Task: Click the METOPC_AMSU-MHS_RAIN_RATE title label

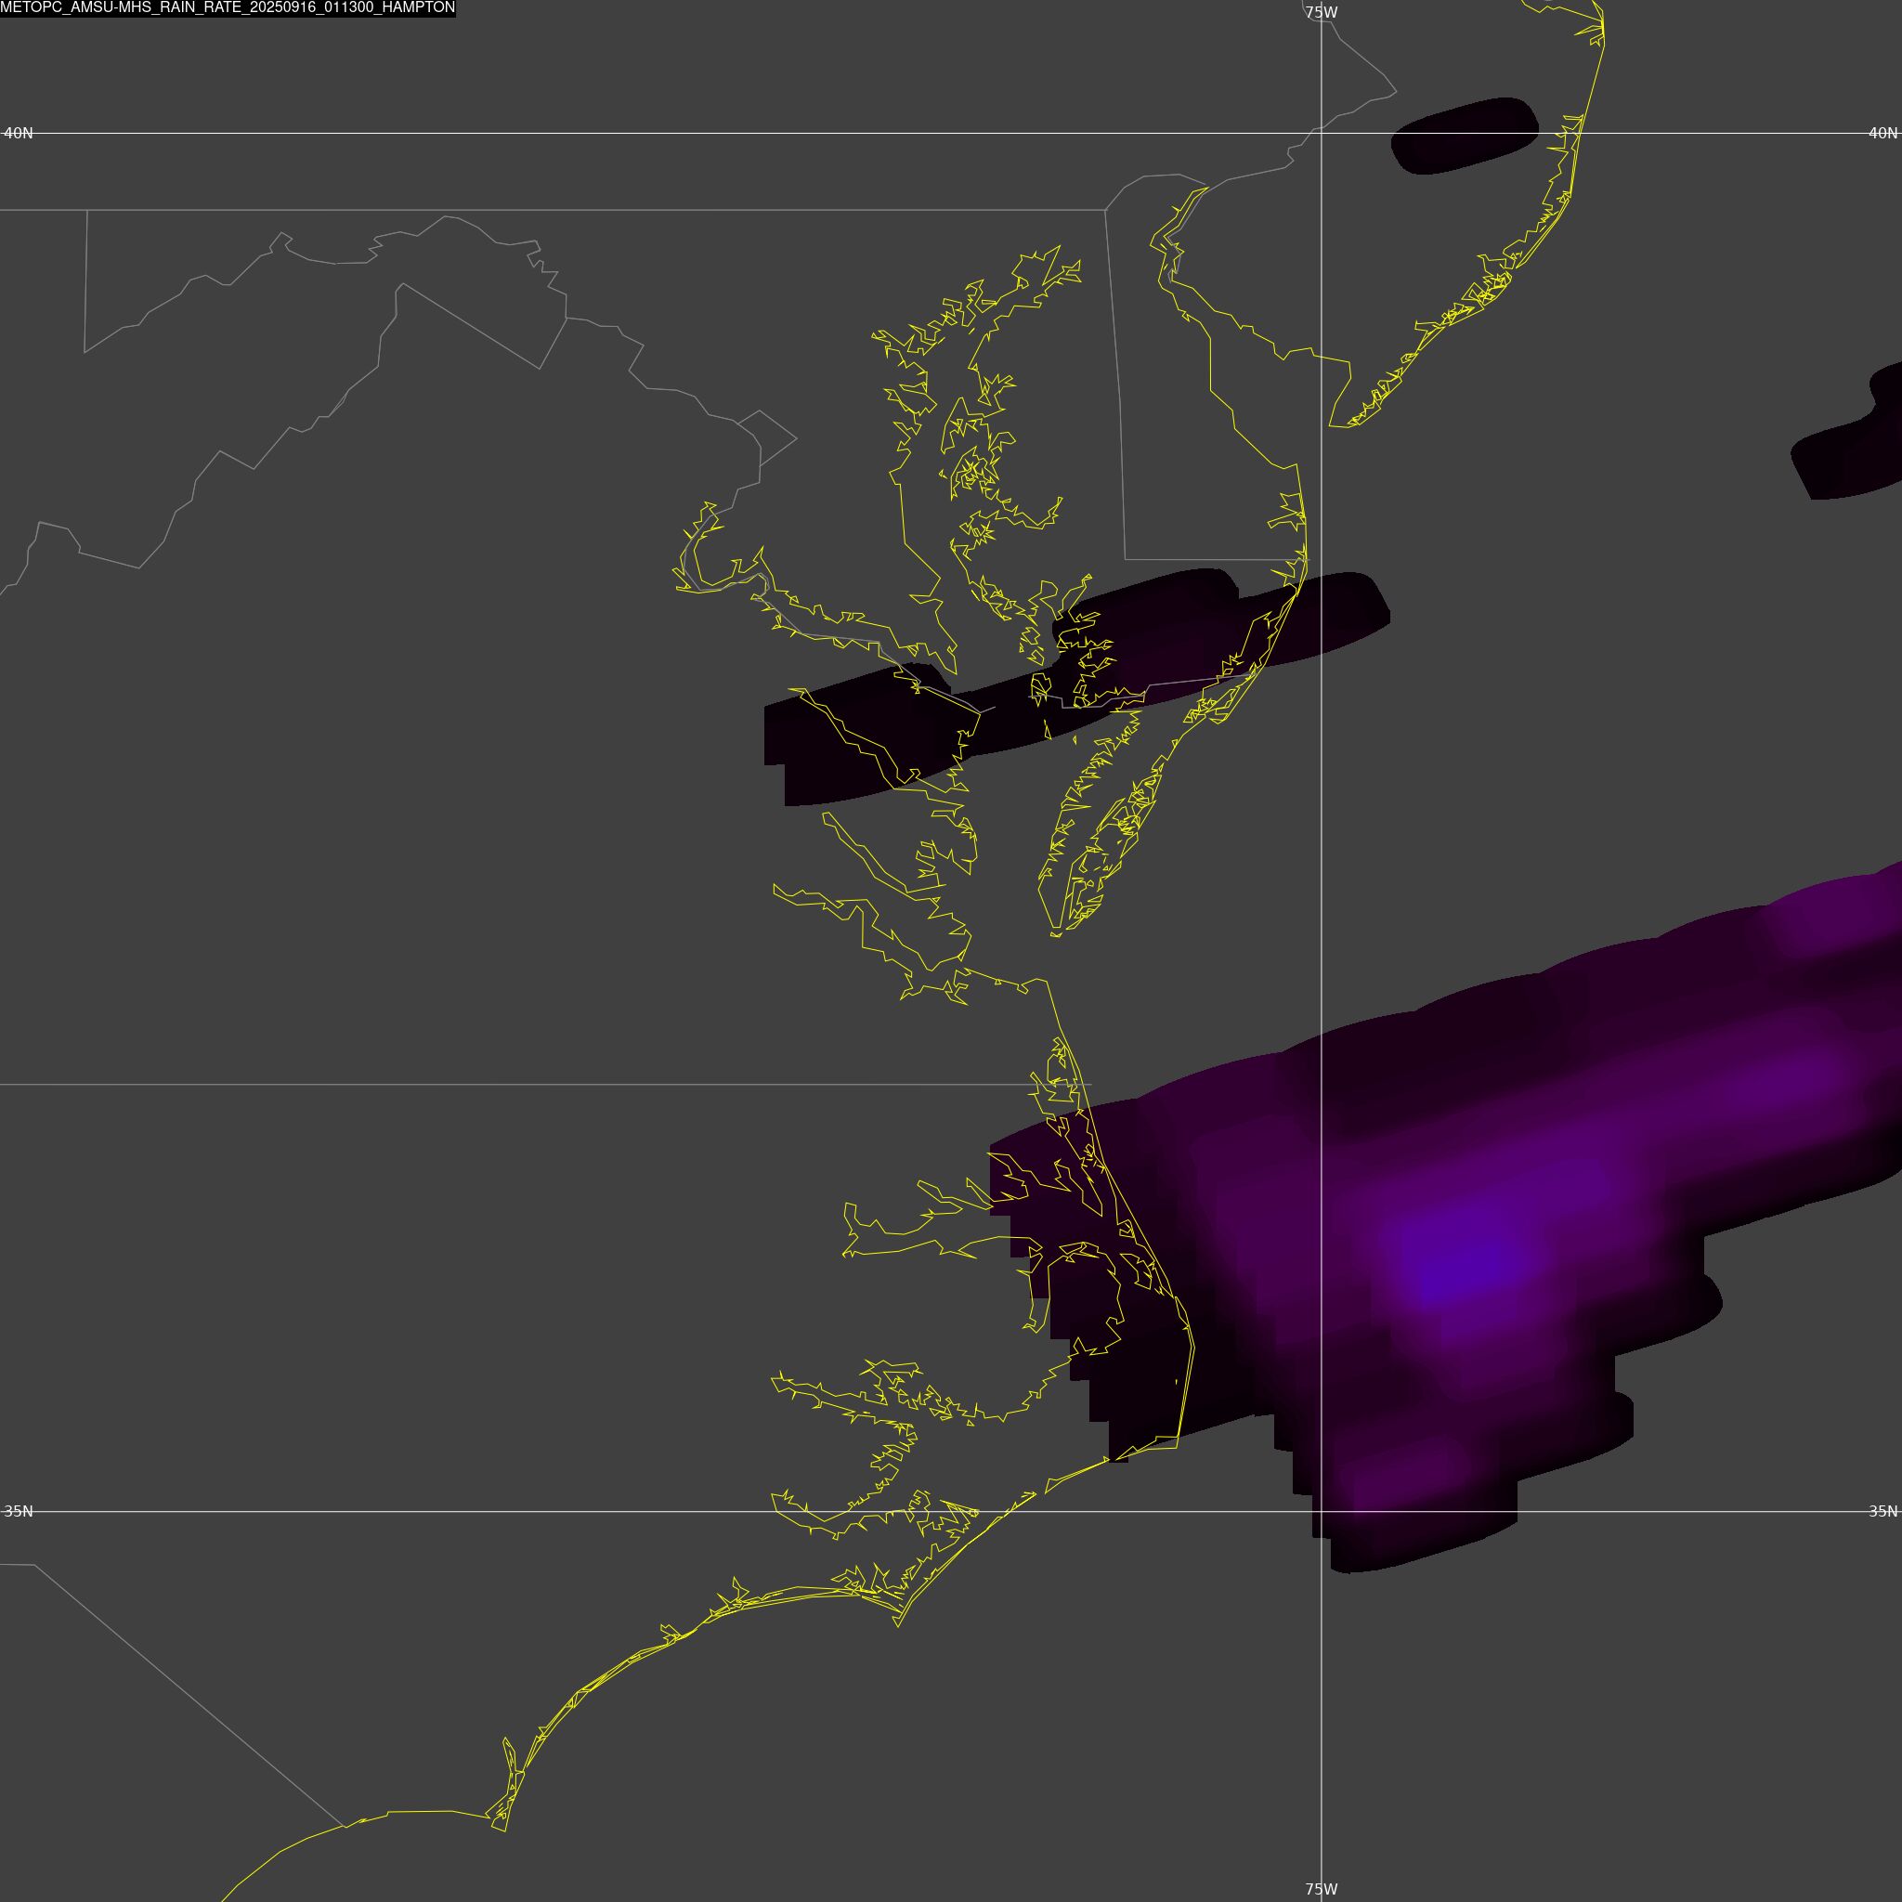Action: coord(228,7)
